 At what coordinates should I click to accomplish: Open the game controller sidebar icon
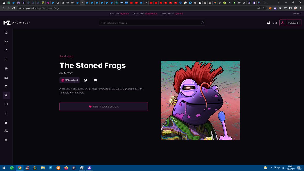[6, 78]
